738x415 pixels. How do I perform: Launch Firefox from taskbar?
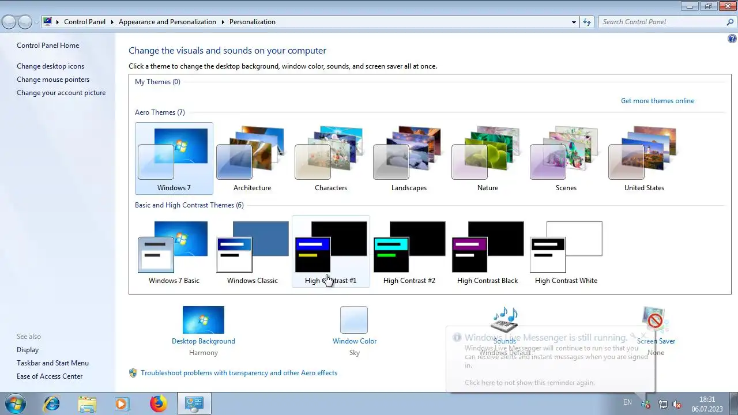coord(158,403)
